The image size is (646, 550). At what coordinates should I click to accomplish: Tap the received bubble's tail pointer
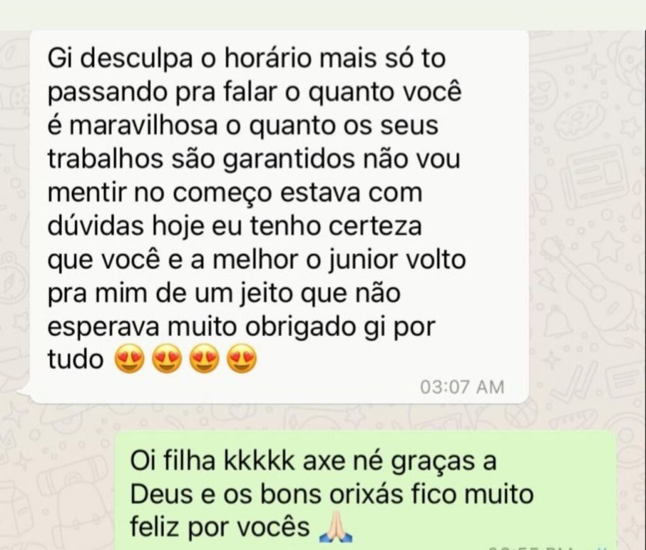tap(25, 395)
